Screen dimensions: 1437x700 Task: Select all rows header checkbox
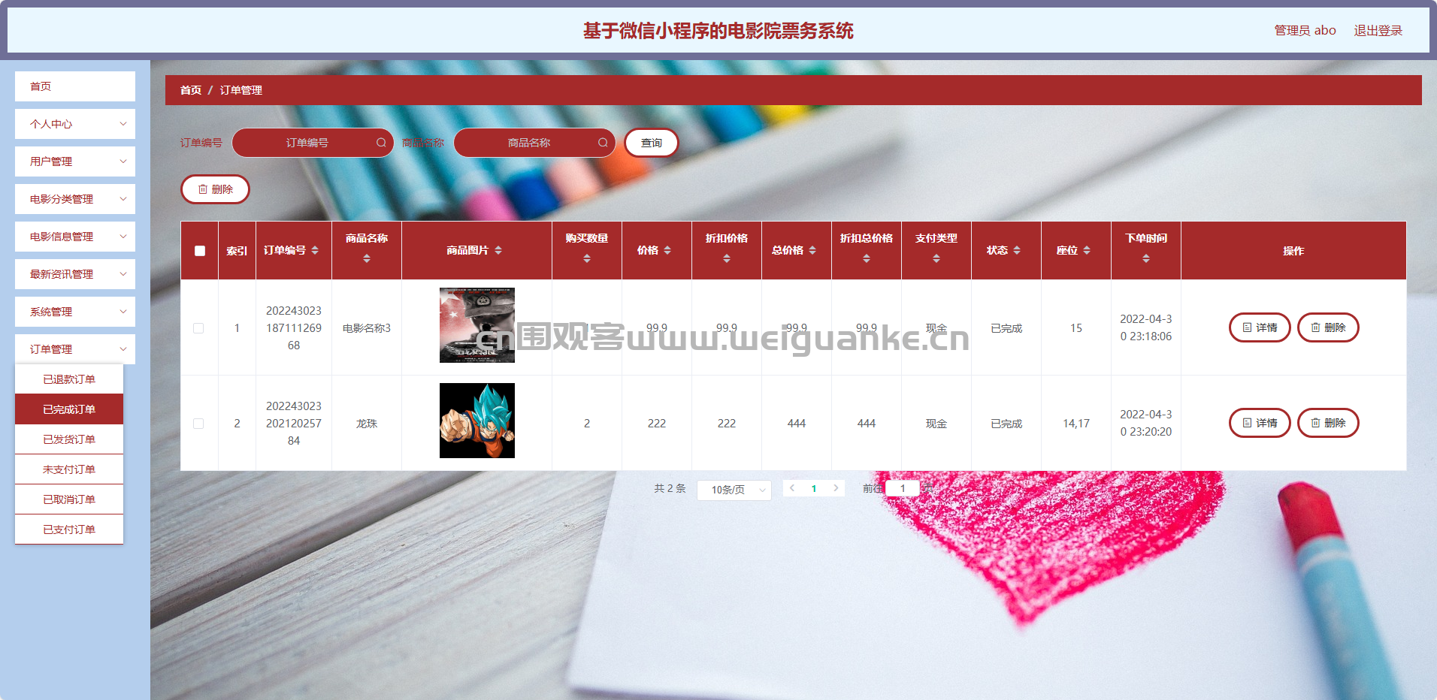pyautogui.click(x=200, y=251)
